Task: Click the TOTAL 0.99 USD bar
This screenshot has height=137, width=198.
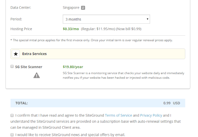Action: (x=98, y=103)
